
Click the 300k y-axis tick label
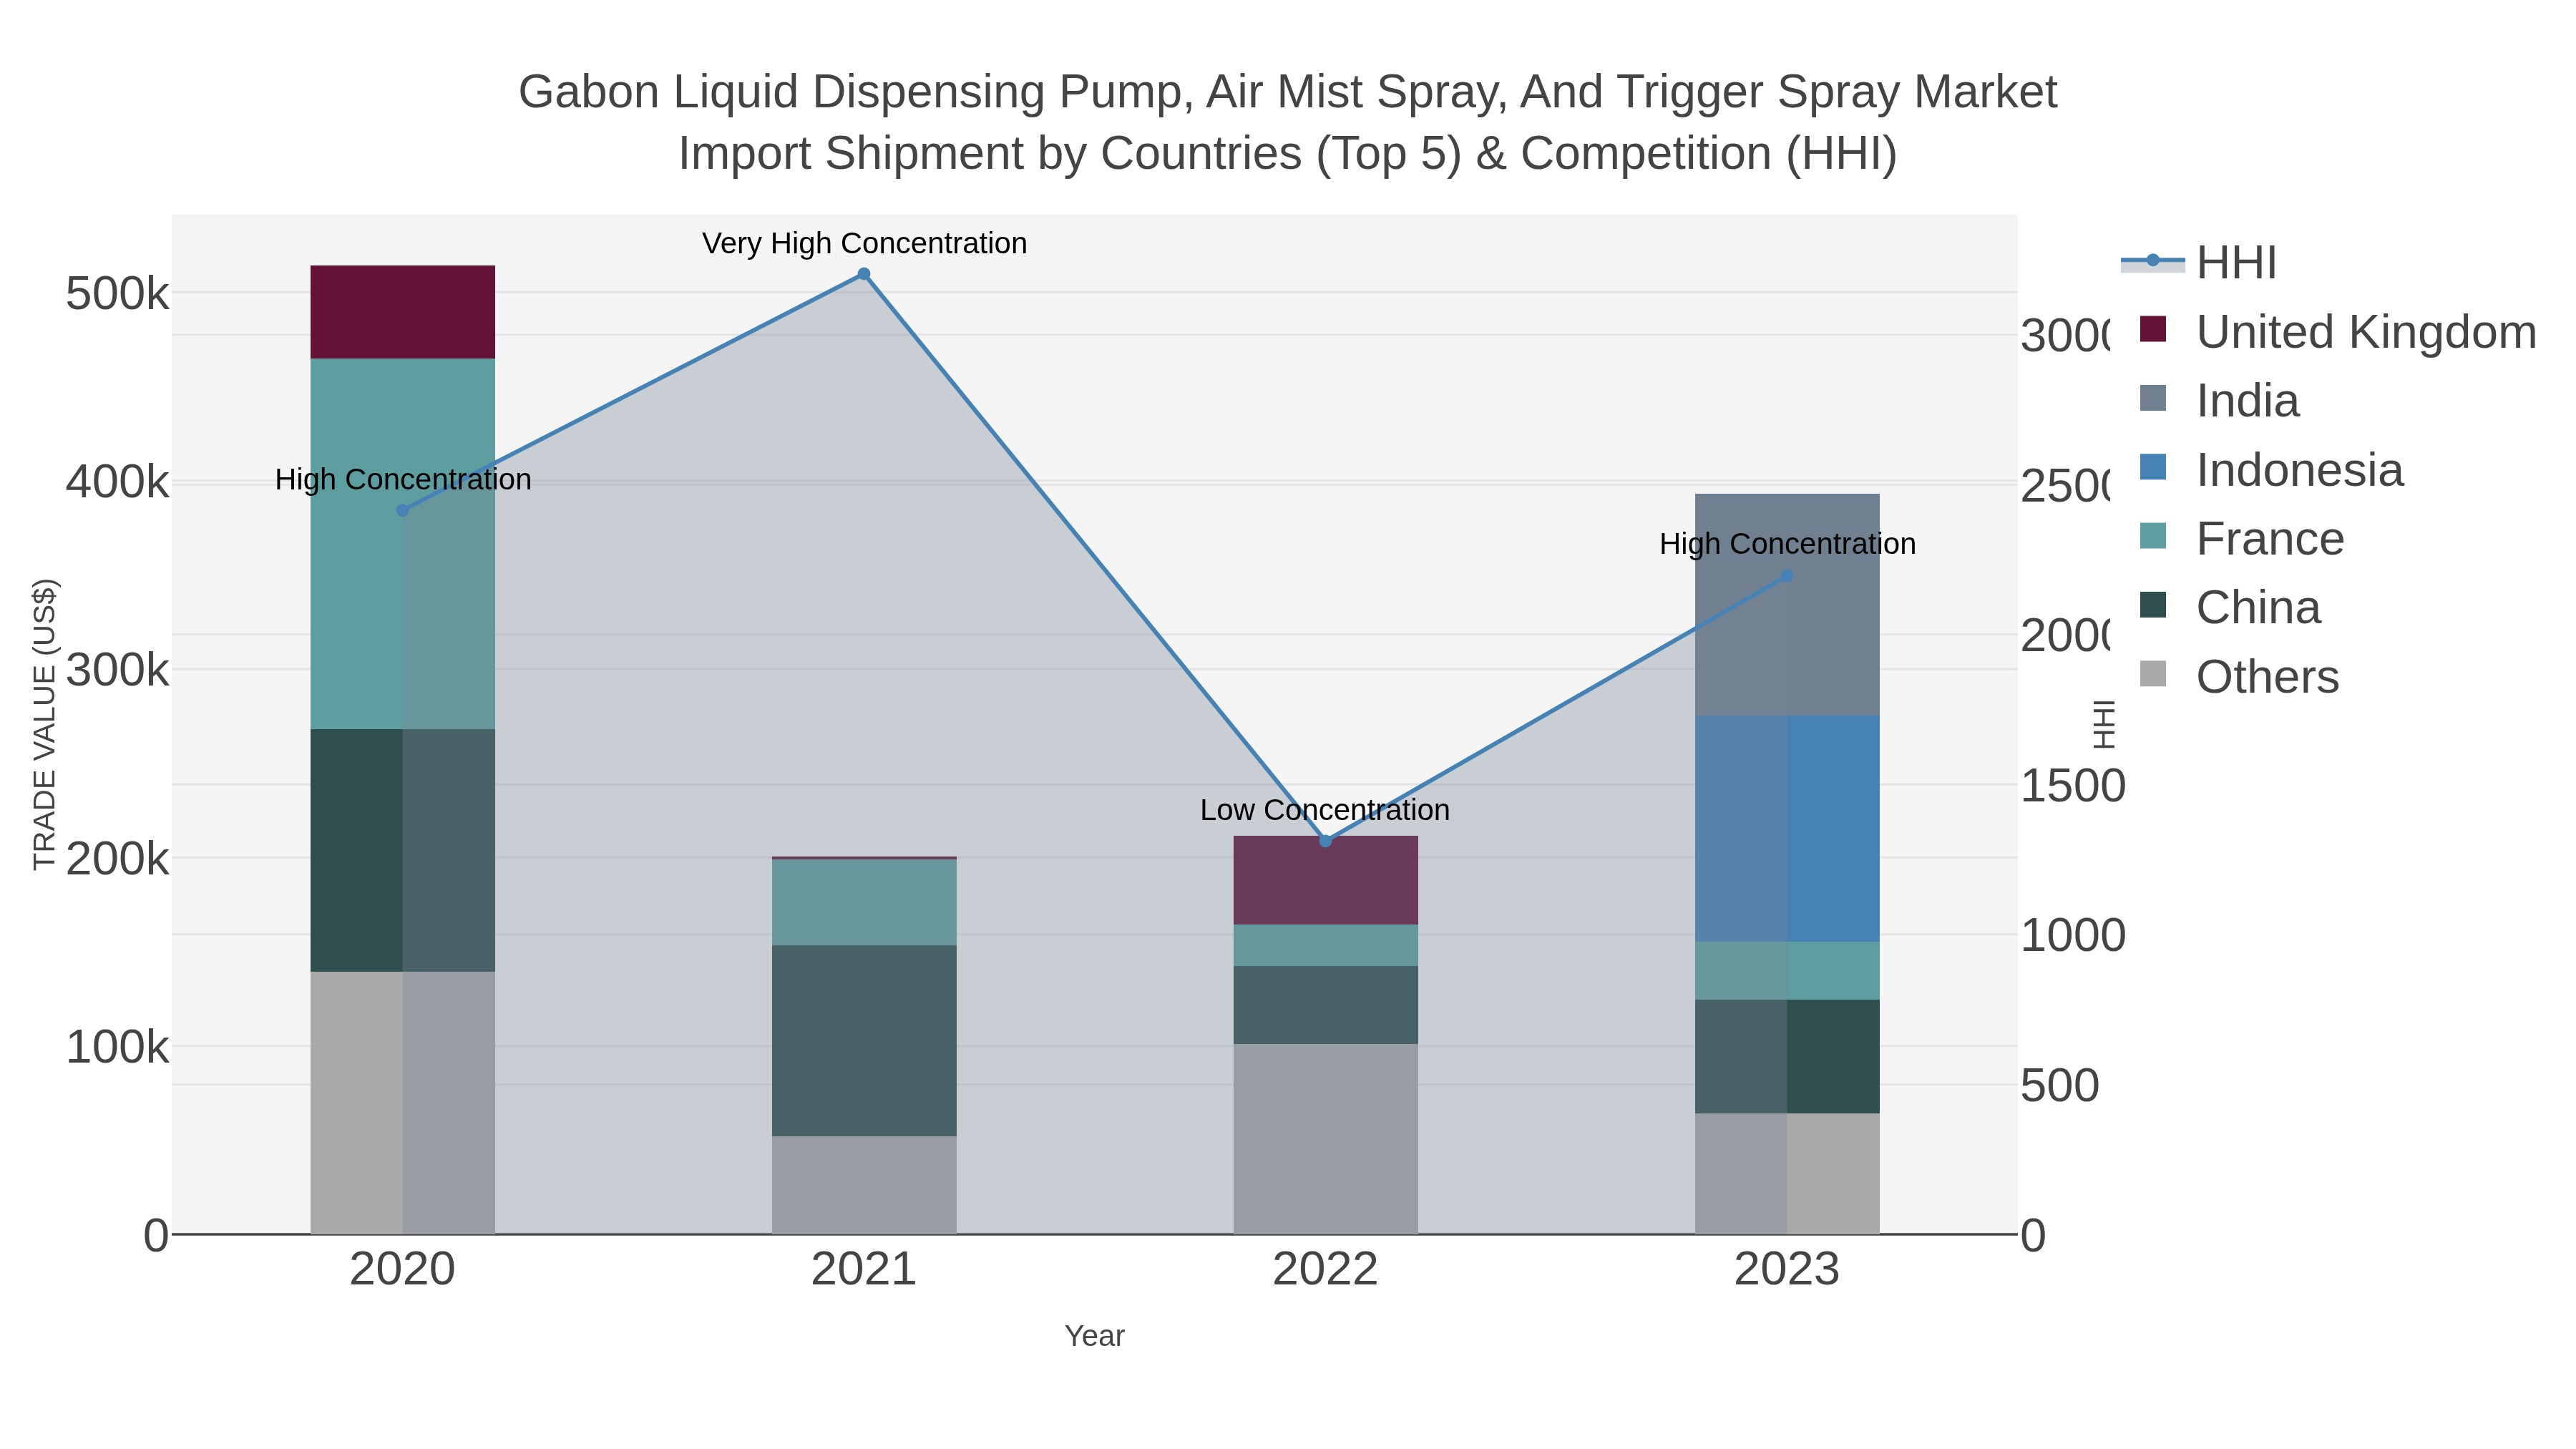[x=118, y=670]
